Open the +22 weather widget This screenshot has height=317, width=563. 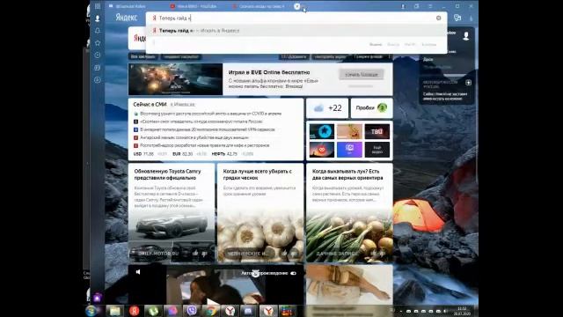click(x=327, y=108)
